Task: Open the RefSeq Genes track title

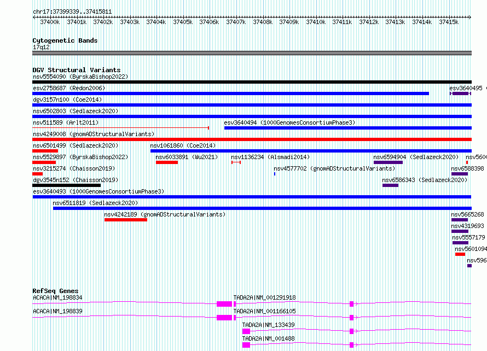Action: 55,291
